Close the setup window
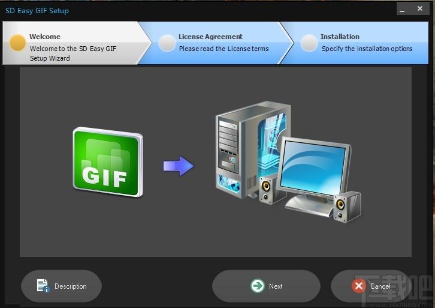Screen dimensions: 435x308 (420, 9)
